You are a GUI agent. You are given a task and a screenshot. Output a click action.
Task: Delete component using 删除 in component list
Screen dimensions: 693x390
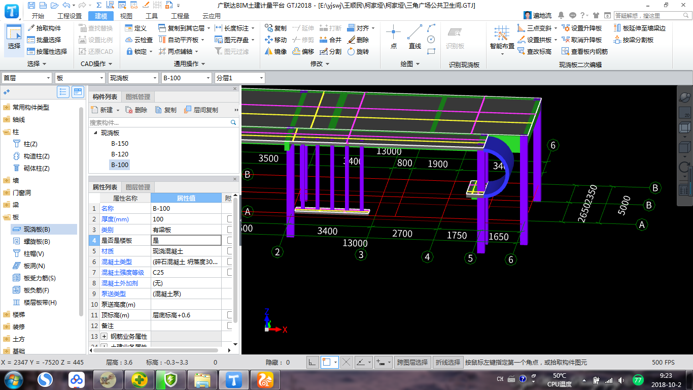coord(136,110)
